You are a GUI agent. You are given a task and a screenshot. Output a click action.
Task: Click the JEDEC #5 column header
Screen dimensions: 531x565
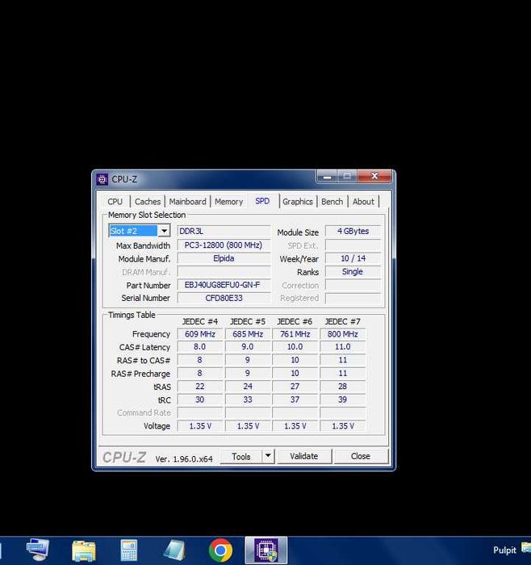tap(248, 321)
